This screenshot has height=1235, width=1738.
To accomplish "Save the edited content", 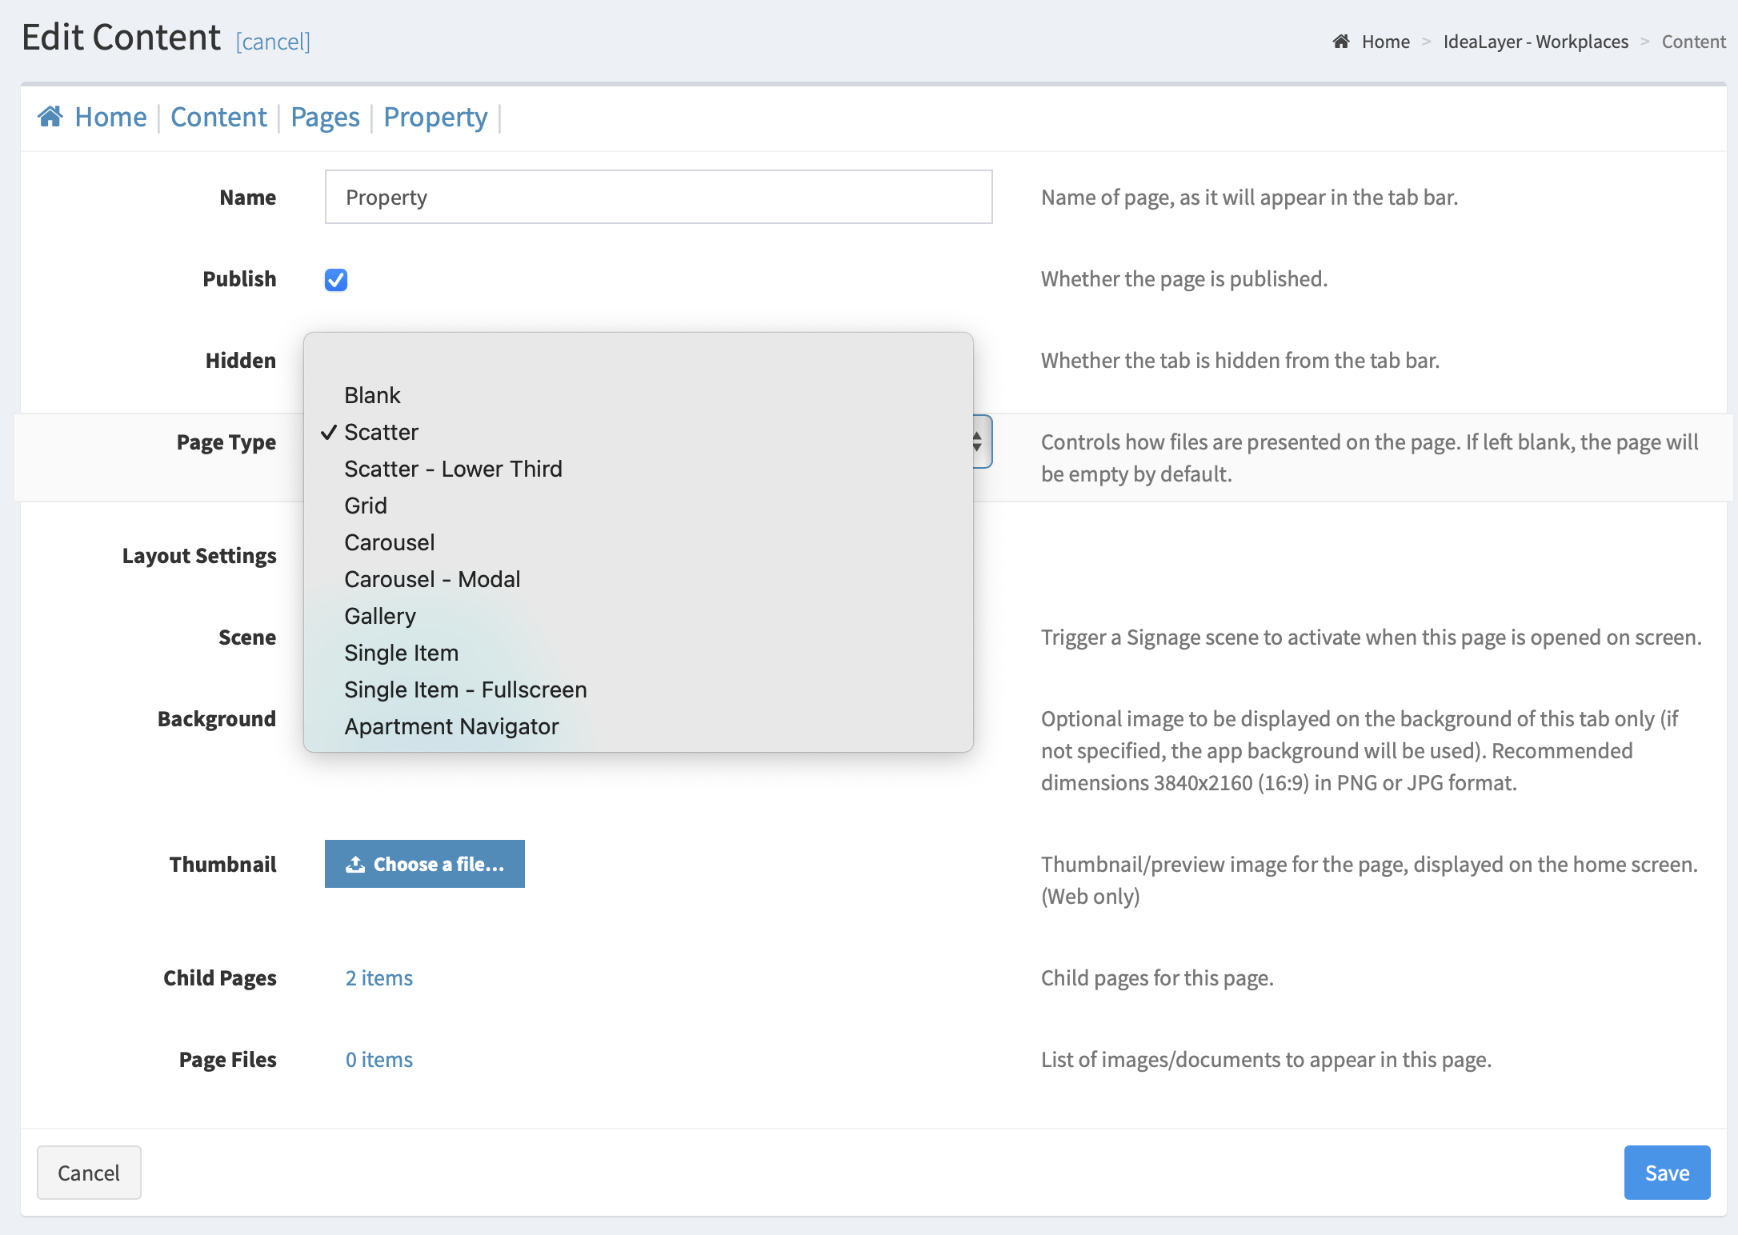I will [1667, 1172].
